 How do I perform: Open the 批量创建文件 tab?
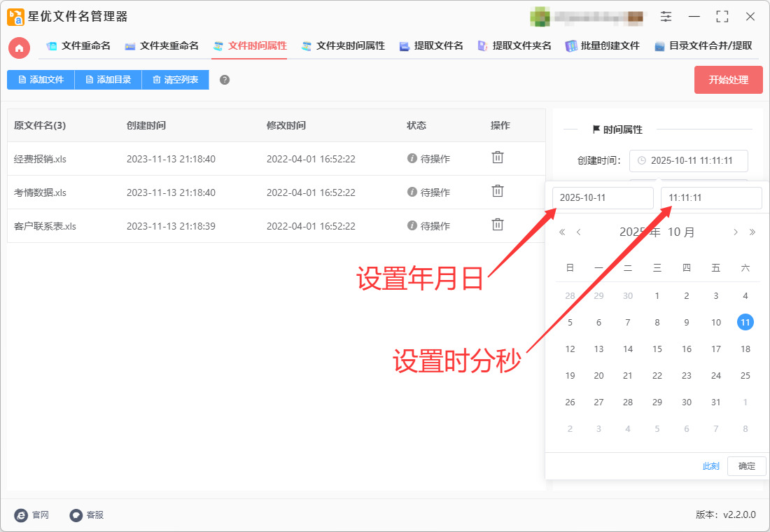603,46
